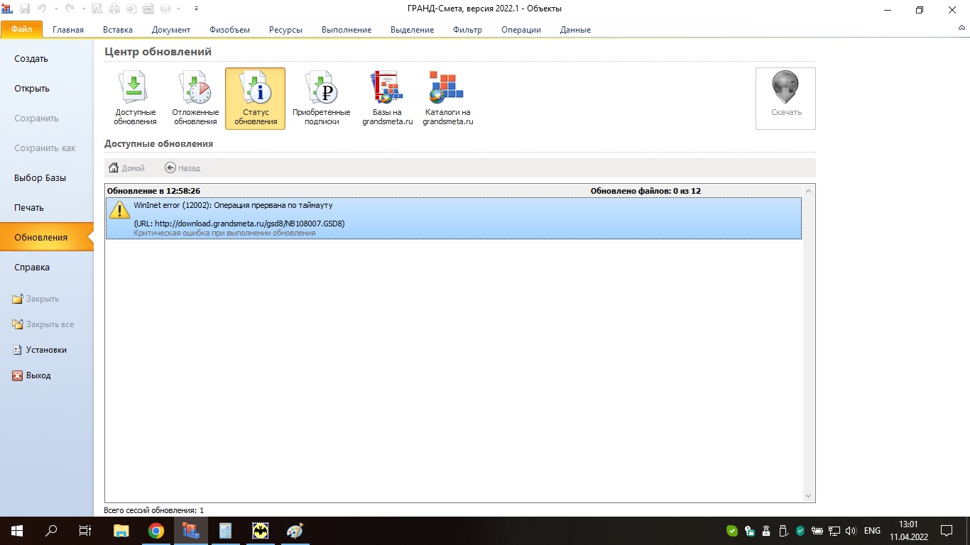Open Windows taskbar search
The height and width of the screenshot is (545, 970).
tap(51, 530)
